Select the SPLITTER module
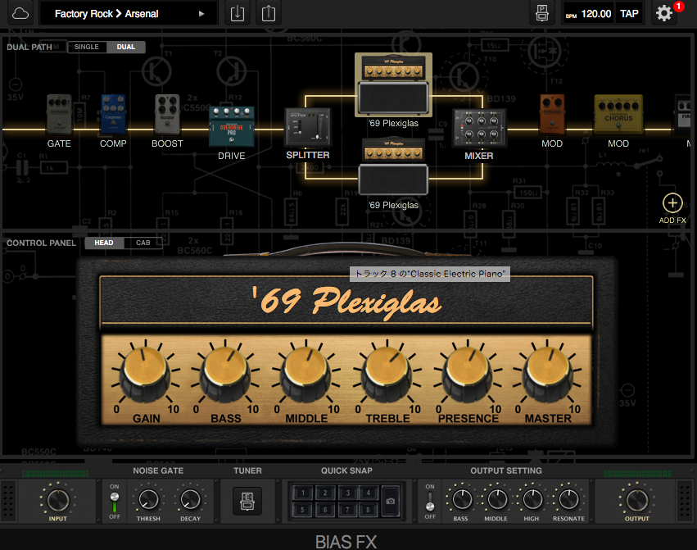This screenshot has width=697, height=550. [308, 128]
